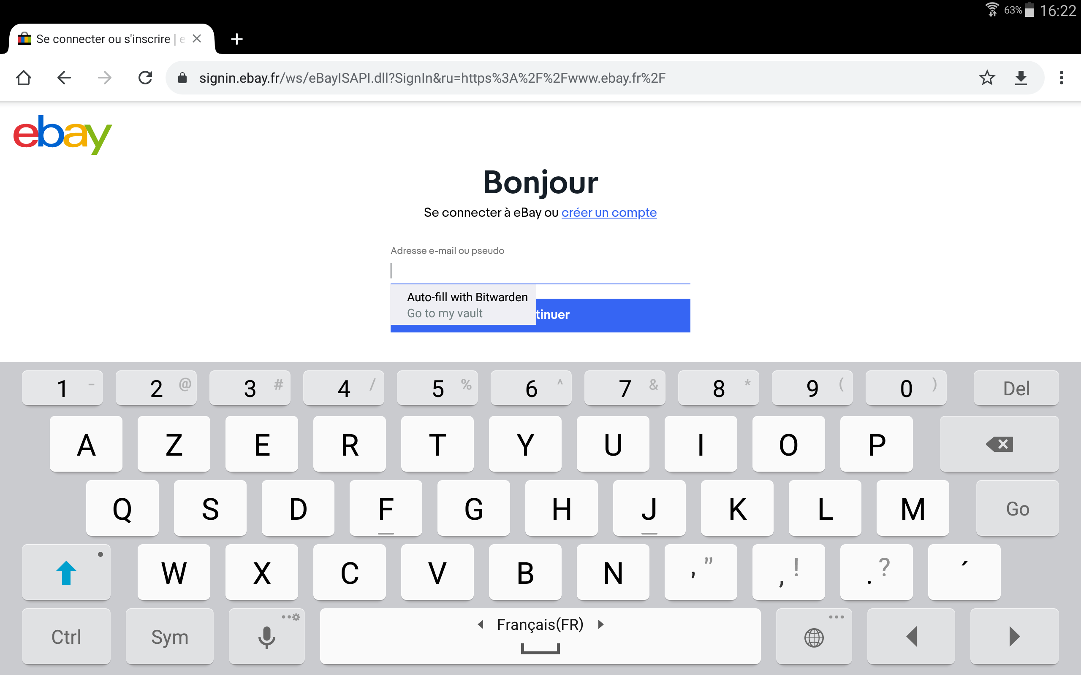
Task: Open downloads via the download icon
Action: 1021,78
